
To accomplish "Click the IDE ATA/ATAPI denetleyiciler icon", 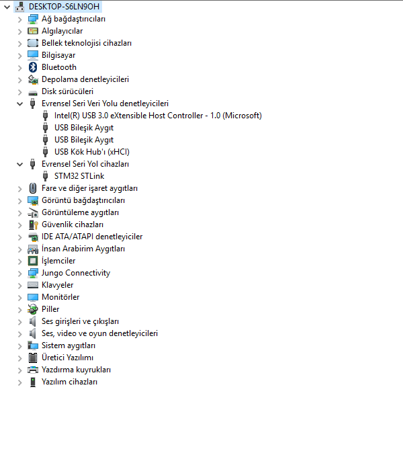I will coord(33,237).
